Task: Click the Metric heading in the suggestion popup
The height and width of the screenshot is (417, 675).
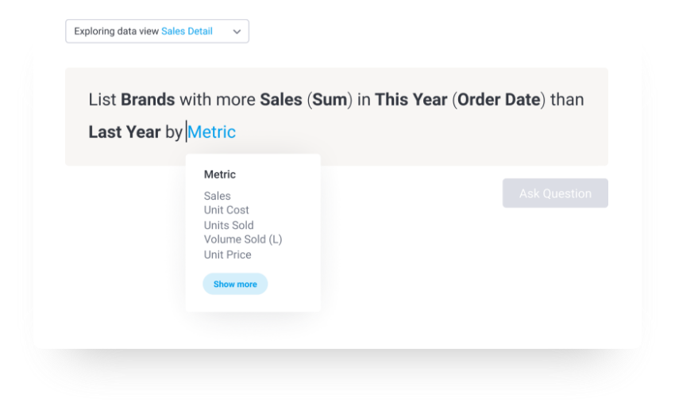Action: 219,174
